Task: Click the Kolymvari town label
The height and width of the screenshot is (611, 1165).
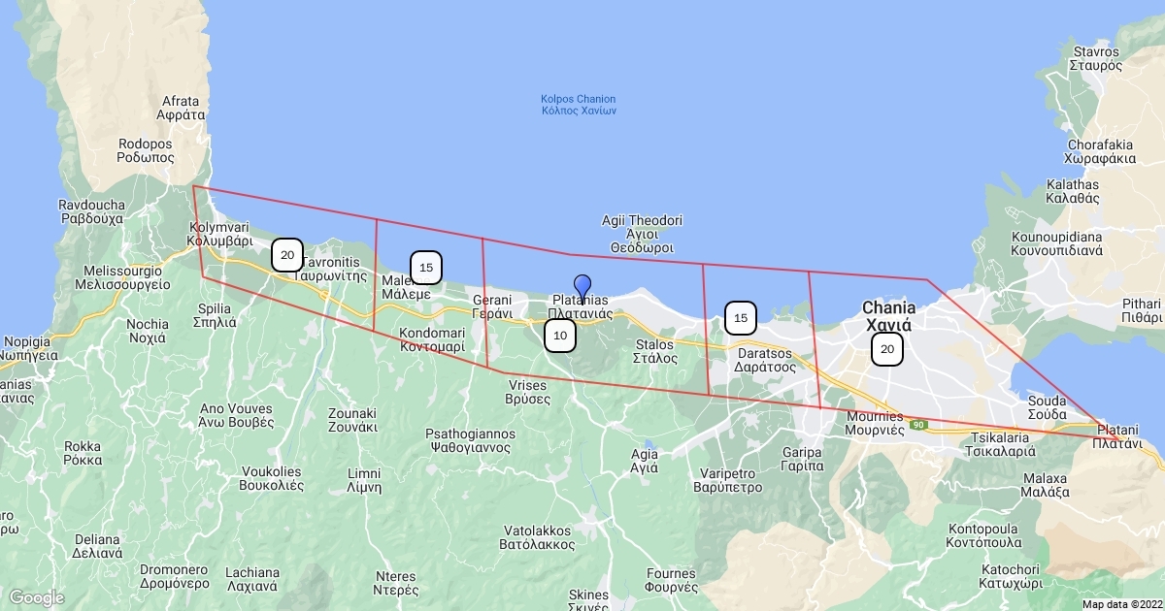Action: [x=220, y=233]
